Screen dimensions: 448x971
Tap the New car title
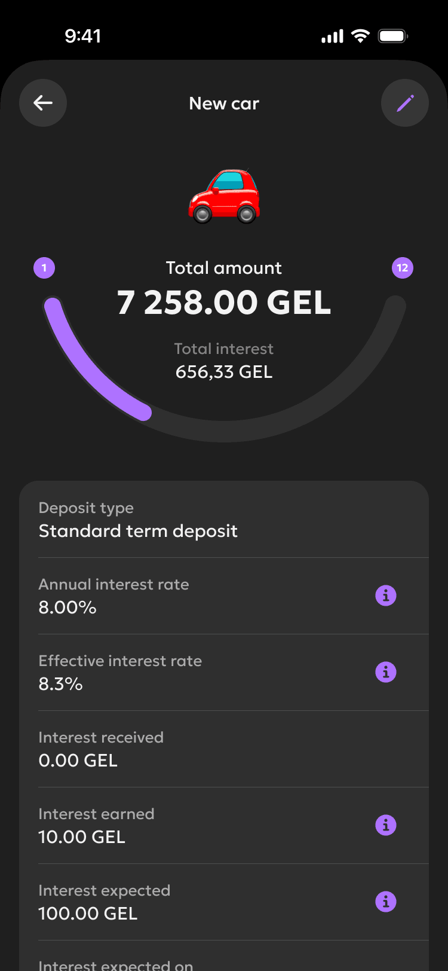pyautogui.click(x=224, y=103)
